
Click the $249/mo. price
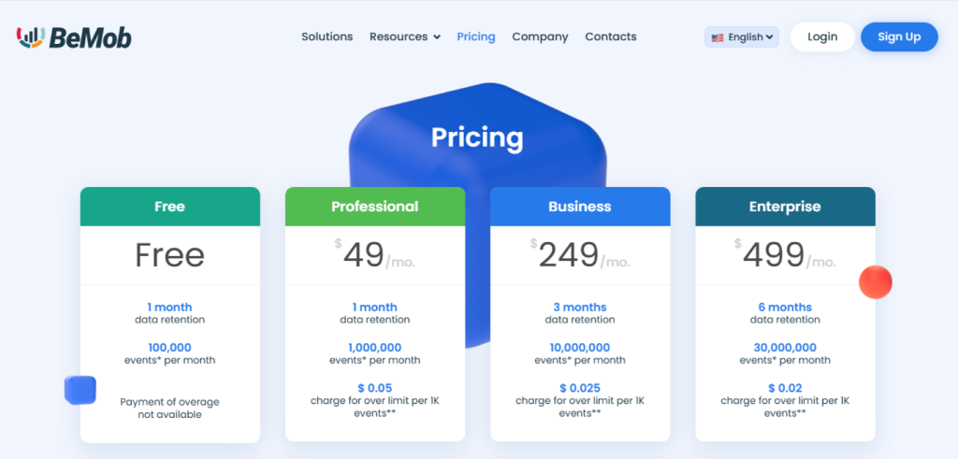[x=580, y=255]
